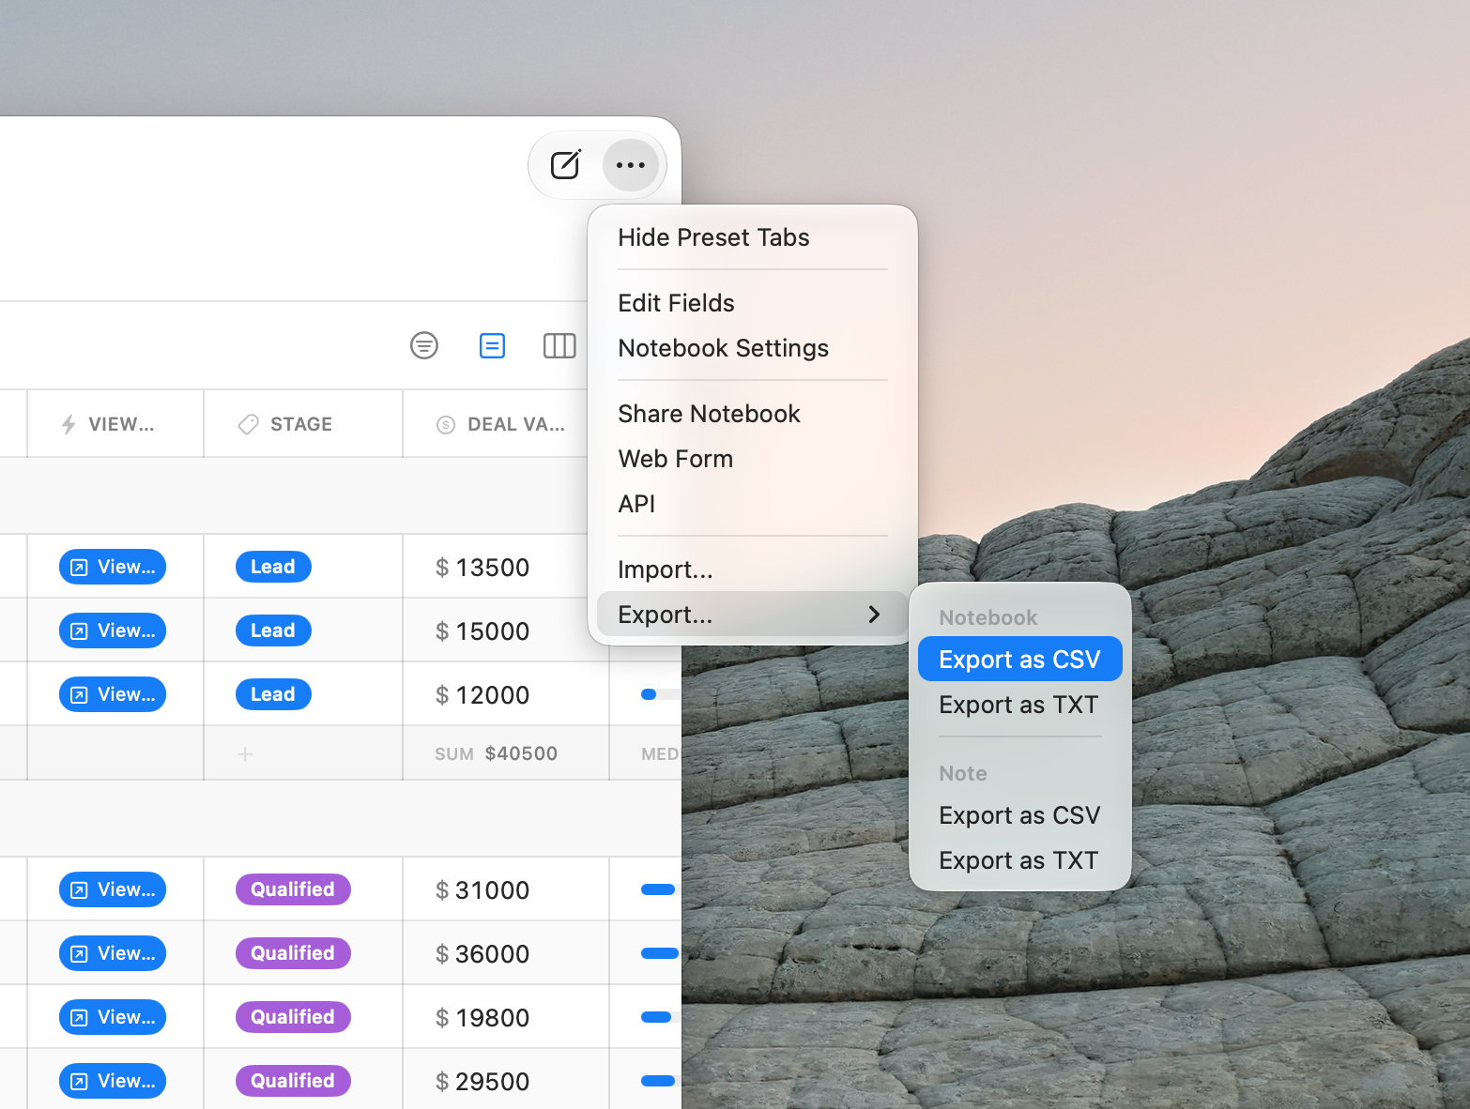Choose Notebook Export as TXT
Screen dimensions: 1470x1109
(x=1019, y=705)
